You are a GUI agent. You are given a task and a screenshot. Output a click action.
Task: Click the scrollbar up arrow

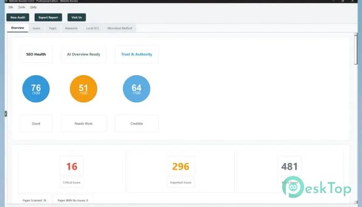coord(356,34)
